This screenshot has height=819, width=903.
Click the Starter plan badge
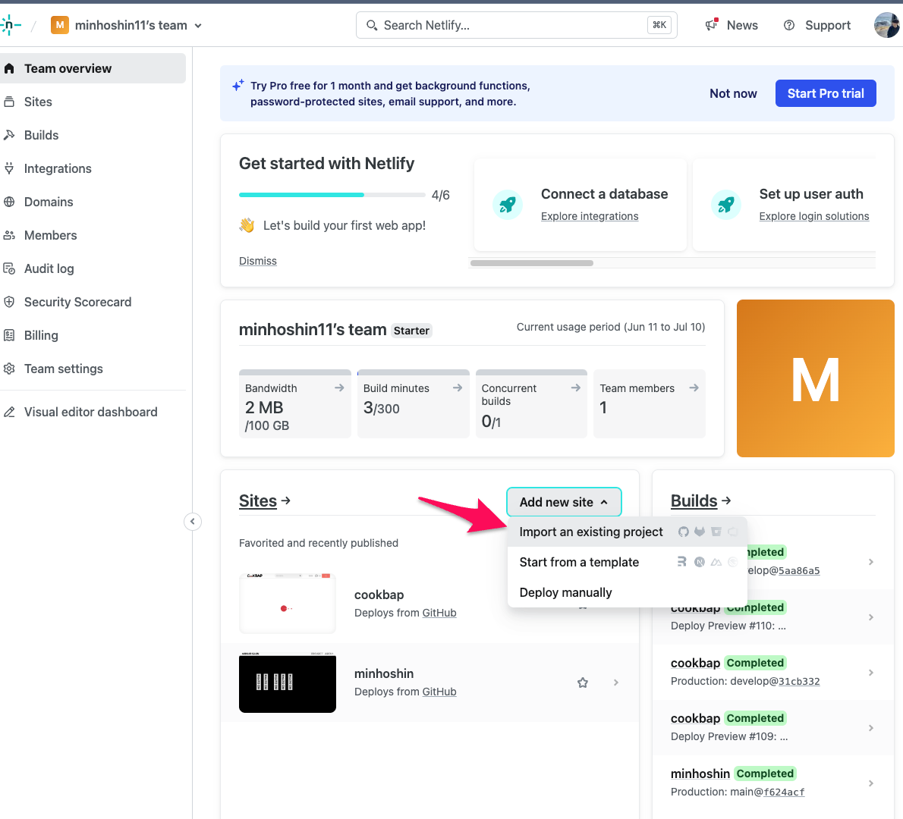point(411,331)
